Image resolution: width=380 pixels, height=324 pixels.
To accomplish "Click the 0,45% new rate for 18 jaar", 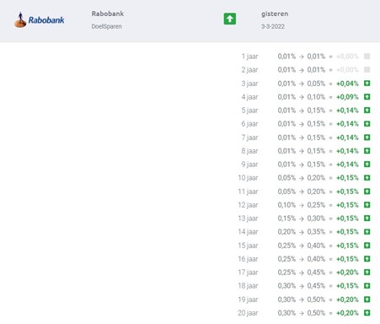I will pos(316,286).
